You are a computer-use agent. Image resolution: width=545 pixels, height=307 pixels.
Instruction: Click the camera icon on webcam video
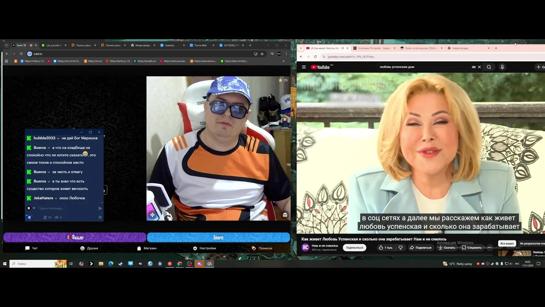(285, 215)
